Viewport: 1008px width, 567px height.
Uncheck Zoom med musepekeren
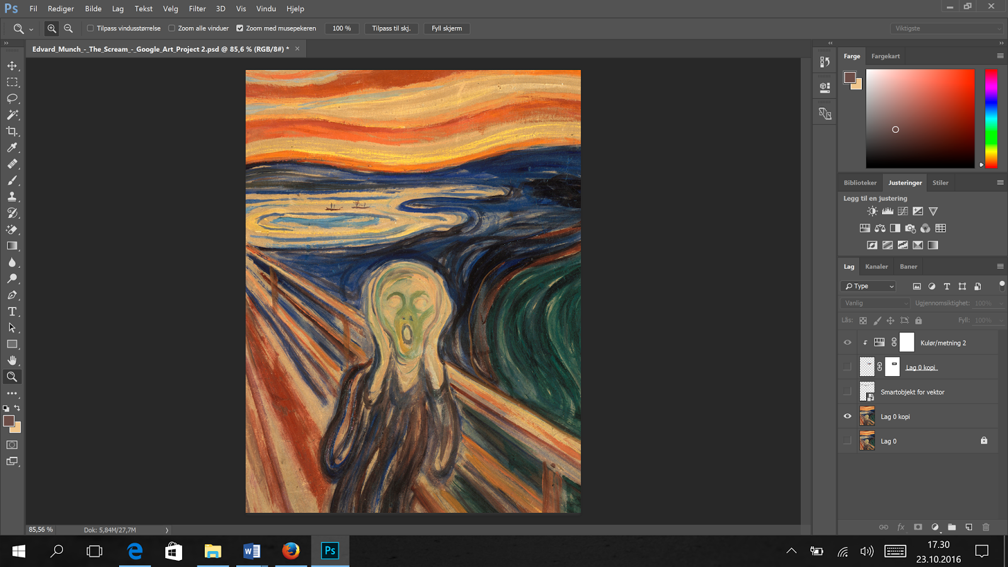[x=239, y=28]
